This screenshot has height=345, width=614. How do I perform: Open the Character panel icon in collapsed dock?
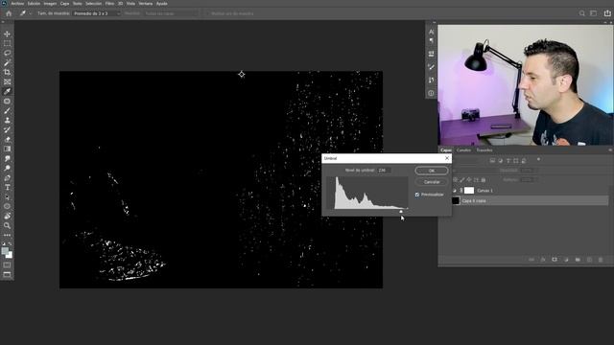(x=431, y=32)
